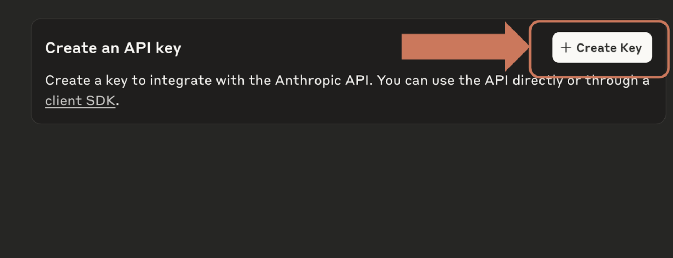Click the "Create an API key" heading
This screenshot has width=673, height=258.
(113, 48)
